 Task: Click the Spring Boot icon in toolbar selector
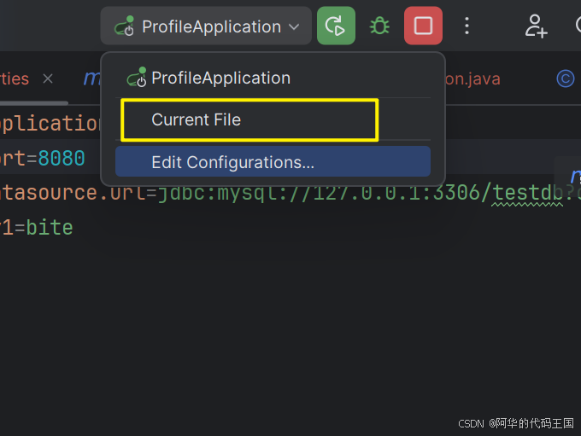(x=125, y=26)
